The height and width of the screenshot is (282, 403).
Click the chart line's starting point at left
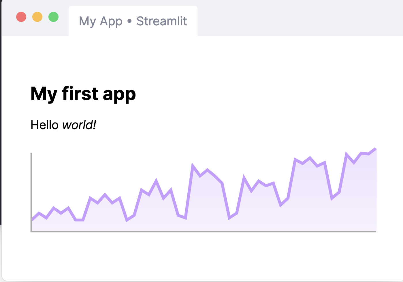pos(33,220)
